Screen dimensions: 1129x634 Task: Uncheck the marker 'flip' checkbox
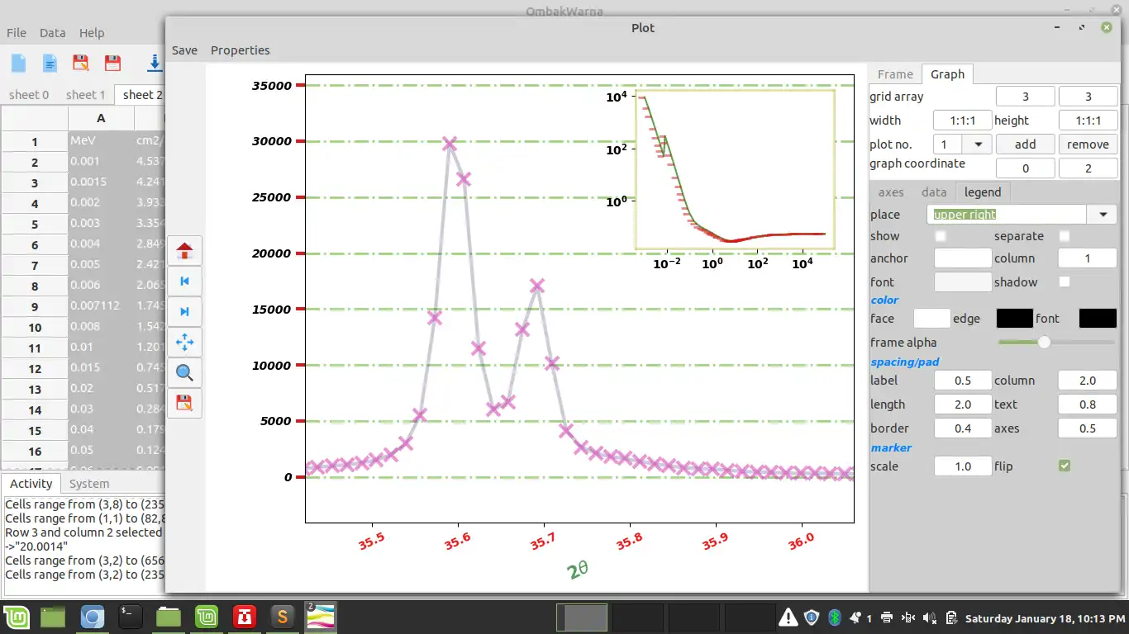pyautogui.click(x=1065, y=466)
